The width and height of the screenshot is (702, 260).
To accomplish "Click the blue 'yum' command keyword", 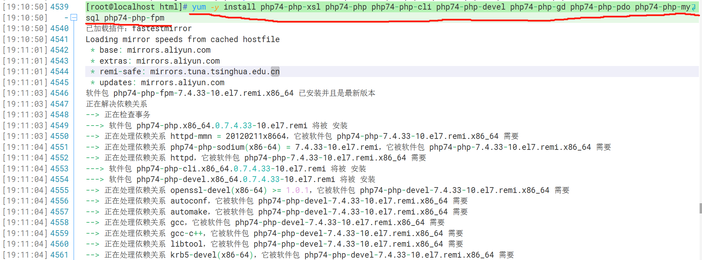I will [x=199, y=7].
